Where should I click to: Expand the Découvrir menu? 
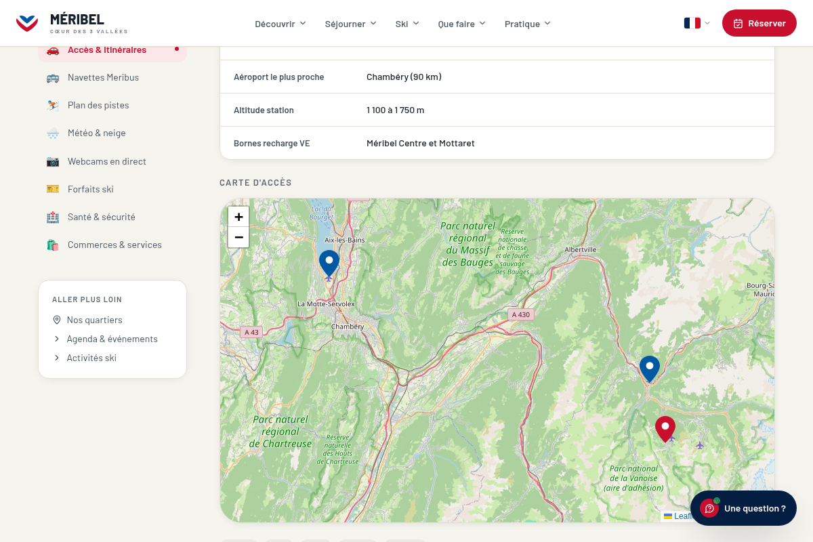(280, 24)
